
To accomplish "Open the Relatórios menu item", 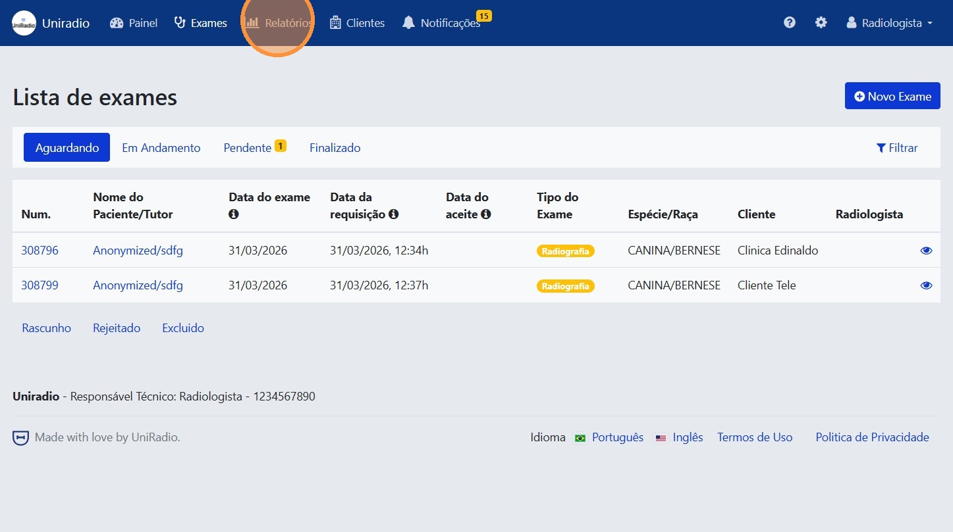I will click(279, 23).
